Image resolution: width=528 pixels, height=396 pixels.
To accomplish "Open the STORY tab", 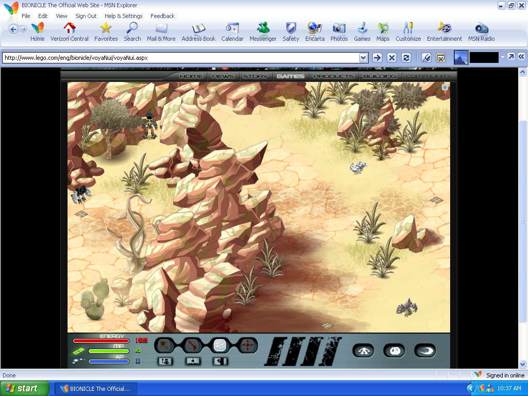I will pyautogui.click(x=255, y=76).
